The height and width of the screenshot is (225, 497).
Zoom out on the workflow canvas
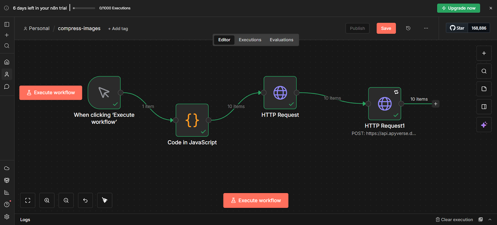(x=66, y=200)
